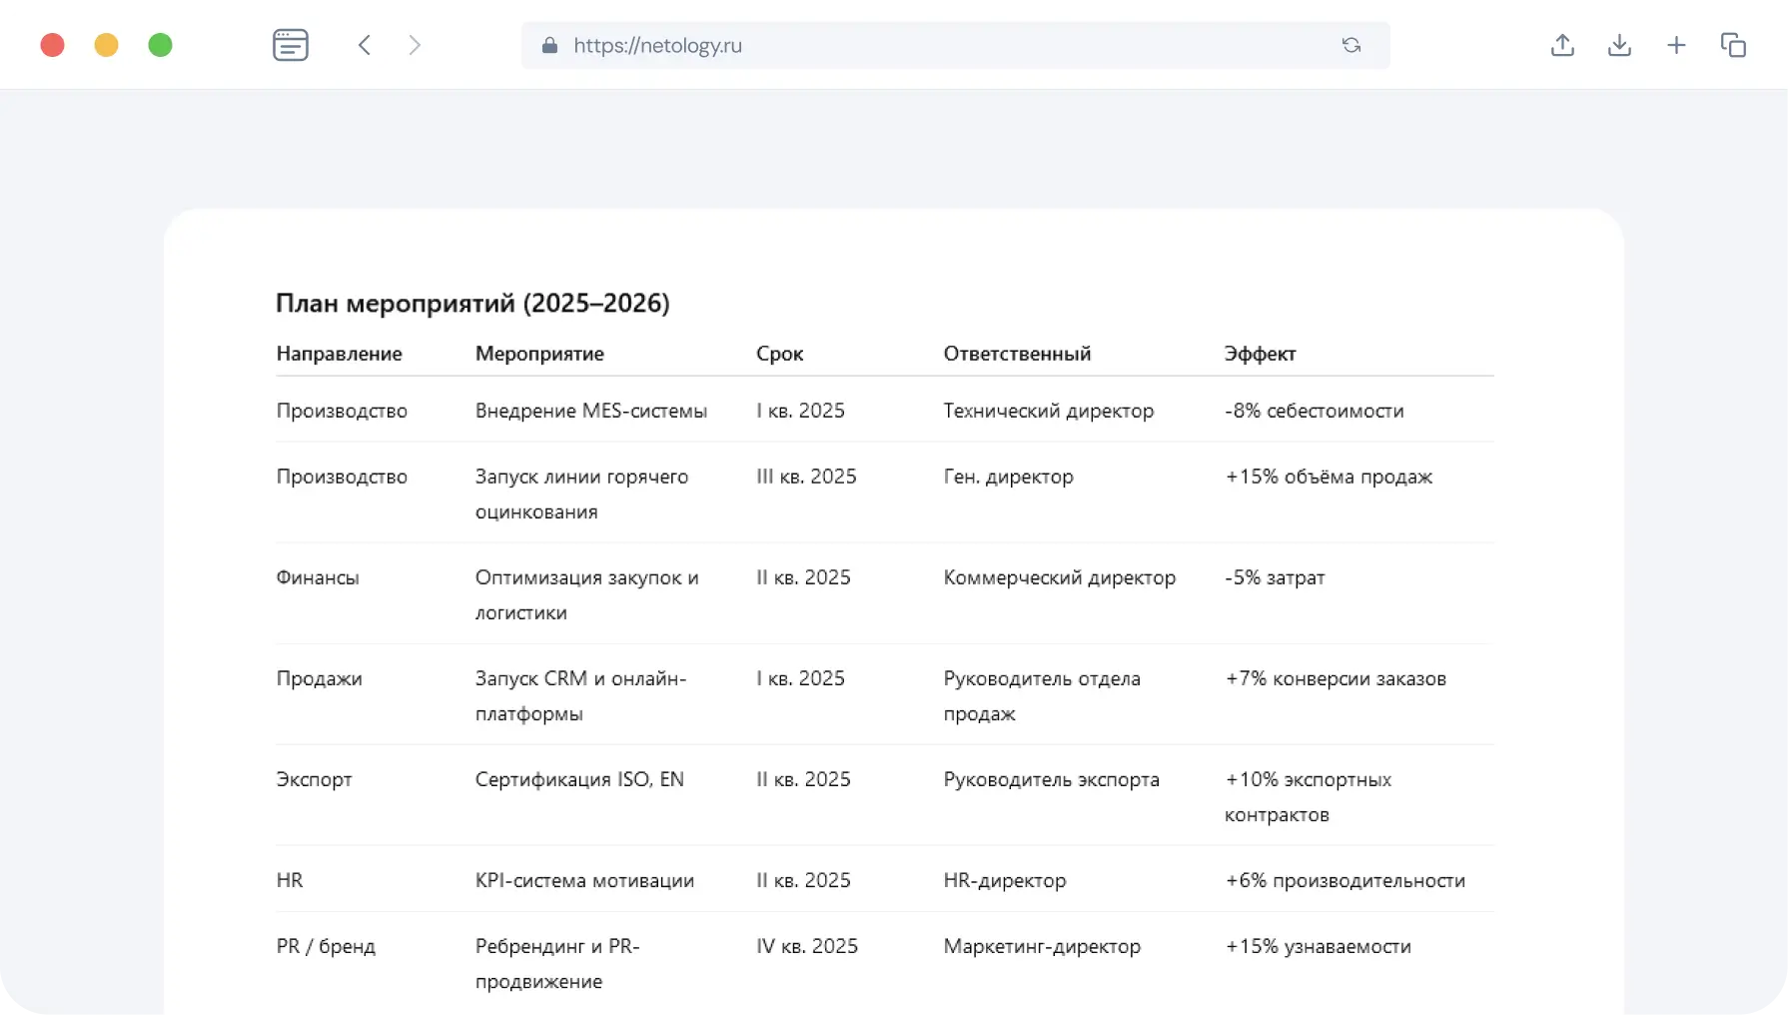The width and height of the screenshot is (1788, 1015).
Task: Click the "Направление" column header
Action: click(339, 354)
